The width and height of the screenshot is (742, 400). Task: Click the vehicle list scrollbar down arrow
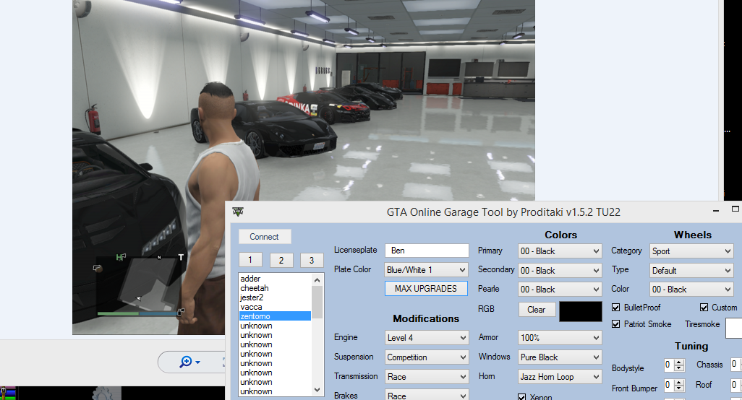pos(317,390)
